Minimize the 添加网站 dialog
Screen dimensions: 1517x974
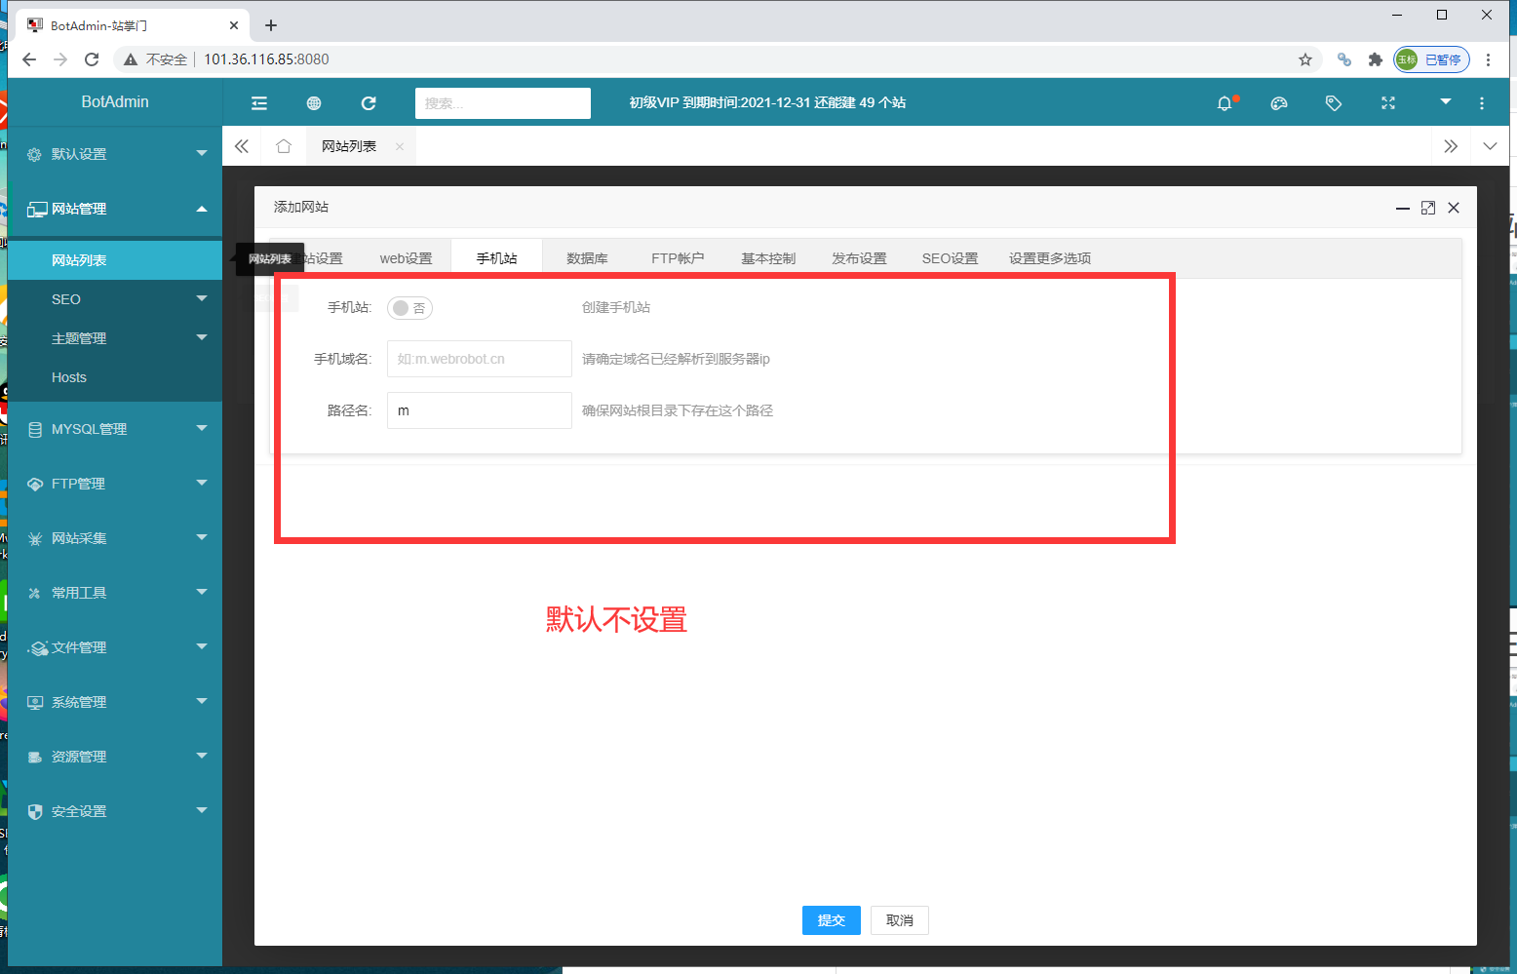pyautogui.click(x=1403, y=208)
